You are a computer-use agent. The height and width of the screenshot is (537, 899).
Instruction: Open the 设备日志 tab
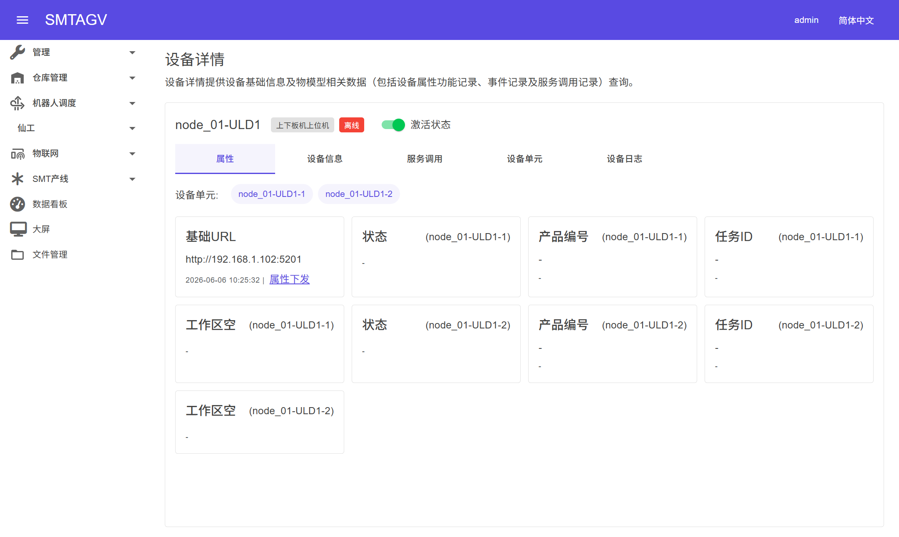tap(625, 159)
